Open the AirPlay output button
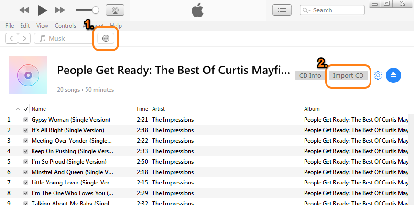The image size is (414, 205). pos(115,10)
